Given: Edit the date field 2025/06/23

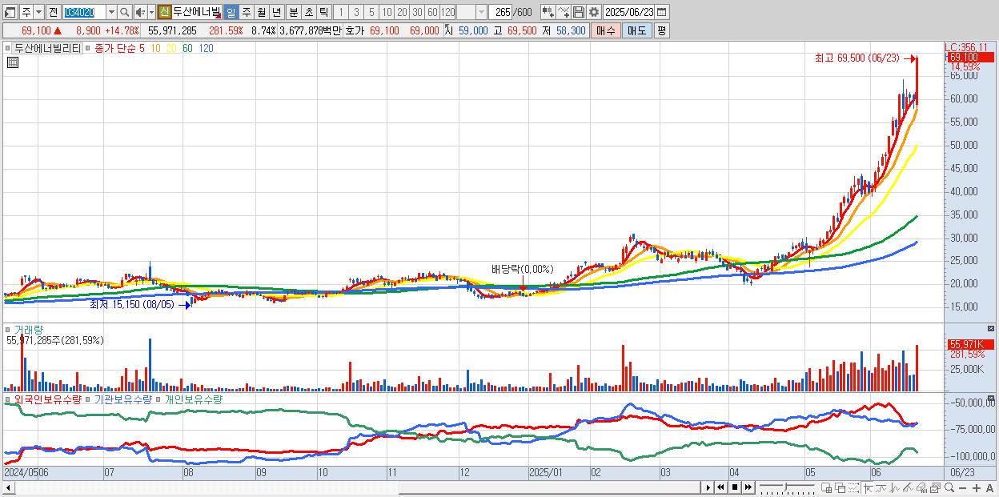Looking at the screenshot, I should 629,12.
